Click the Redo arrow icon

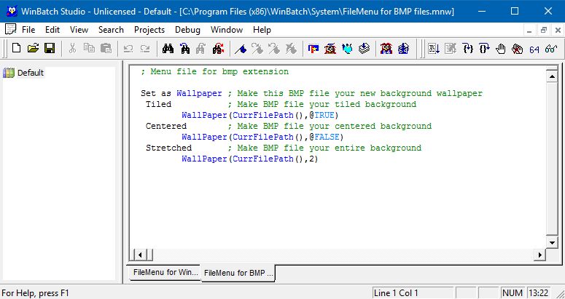point(145,48)
